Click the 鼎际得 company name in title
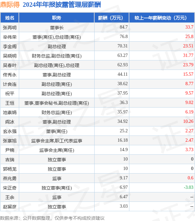Viewport: 195px width, 221px height. coord(10,5)
